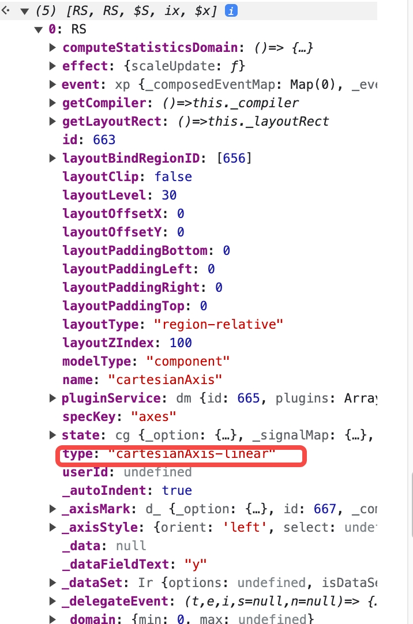The width and height of the screenshot is (413, 624).
Task: Expand the state cg object
Action: (52, 435)
